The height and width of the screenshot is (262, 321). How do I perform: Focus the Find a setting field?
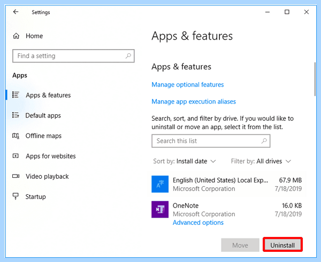[73, 55]
